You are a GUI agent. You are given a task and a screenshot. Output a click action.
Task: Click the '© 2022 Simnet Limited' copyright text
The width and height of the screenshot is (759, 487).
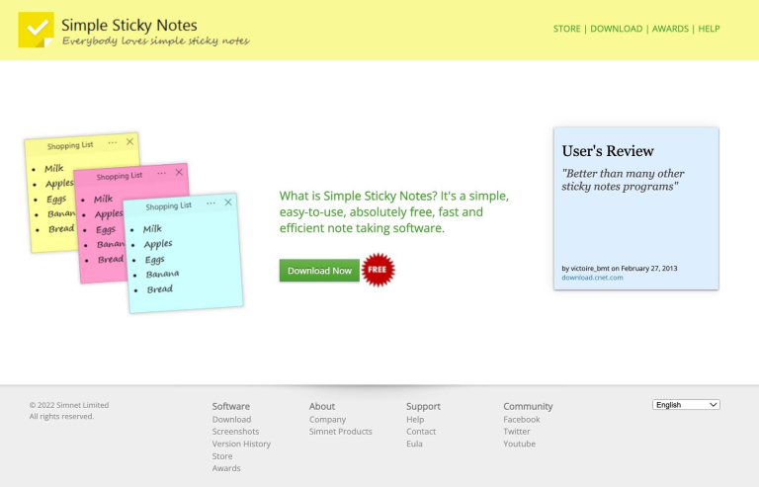[x=69, y=405]
